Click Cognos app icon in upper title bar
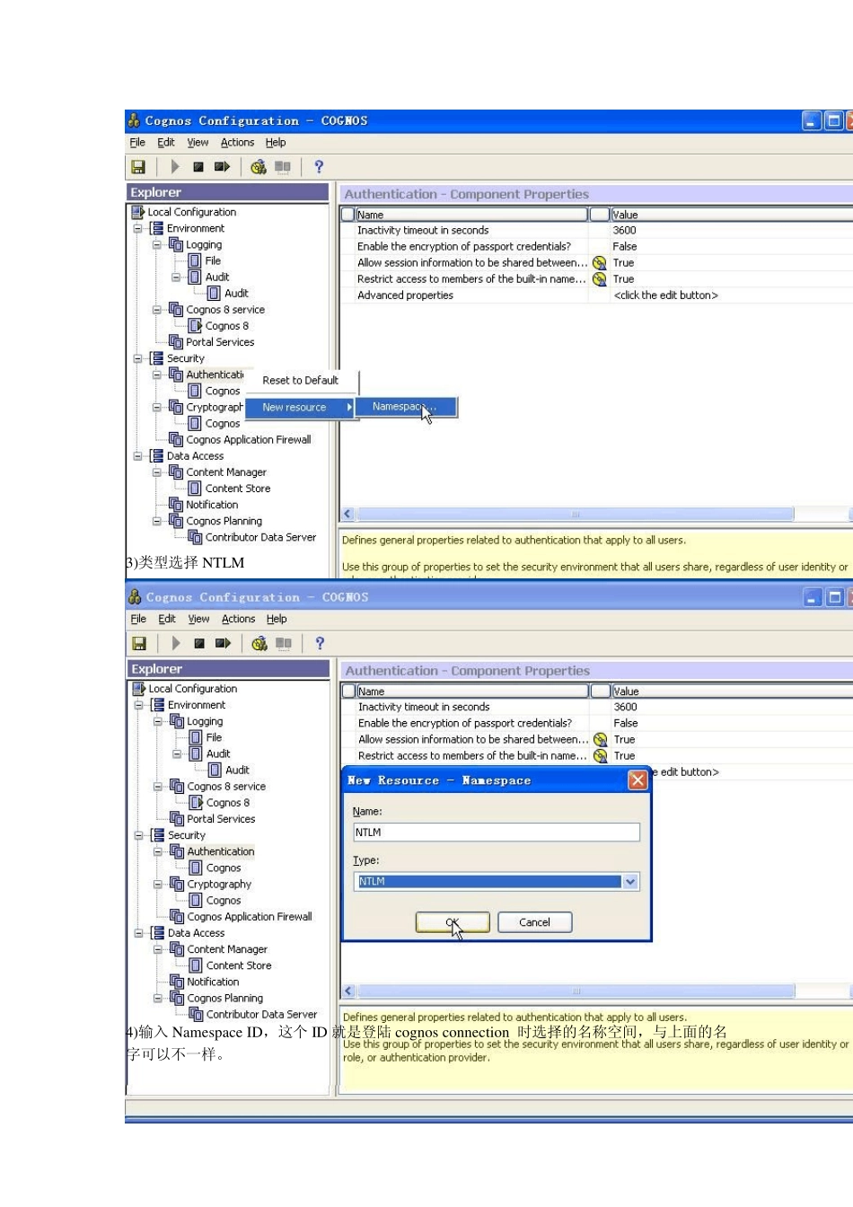 tap(134, 120)
